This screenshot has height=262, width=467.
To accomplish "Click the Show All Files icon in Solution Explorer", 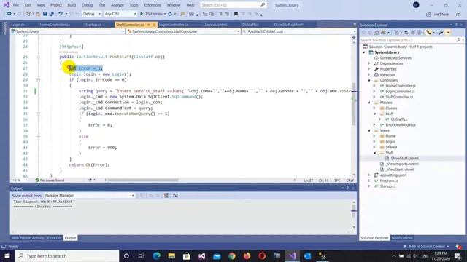I will (420, 33).
